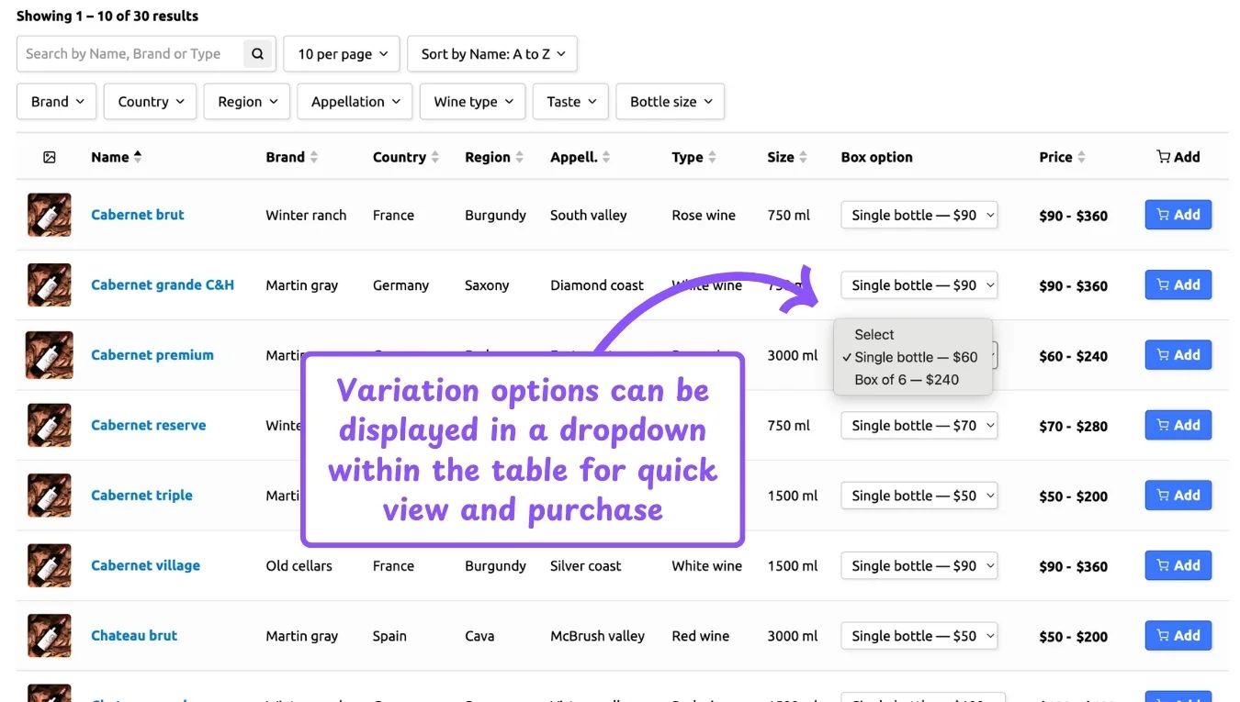Click the $70 - $280 price cell
This screenshot has height=702, width=1240.
pyautogui.click(x=1074, y=426)
